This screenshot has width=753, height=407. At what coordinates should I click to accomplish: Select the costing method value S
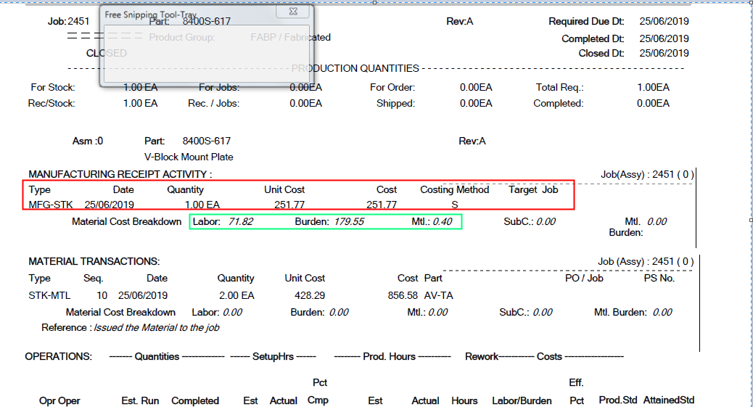coord(455,205)
